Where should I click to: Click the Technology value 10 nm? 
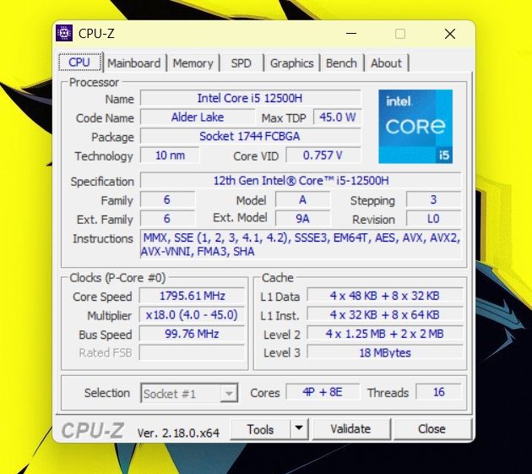pos(170,155)
